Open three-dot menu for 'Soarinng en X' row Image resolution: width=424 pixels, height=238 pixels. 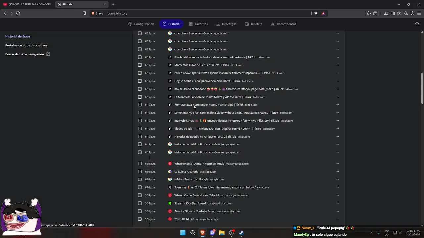pos(338,187)
